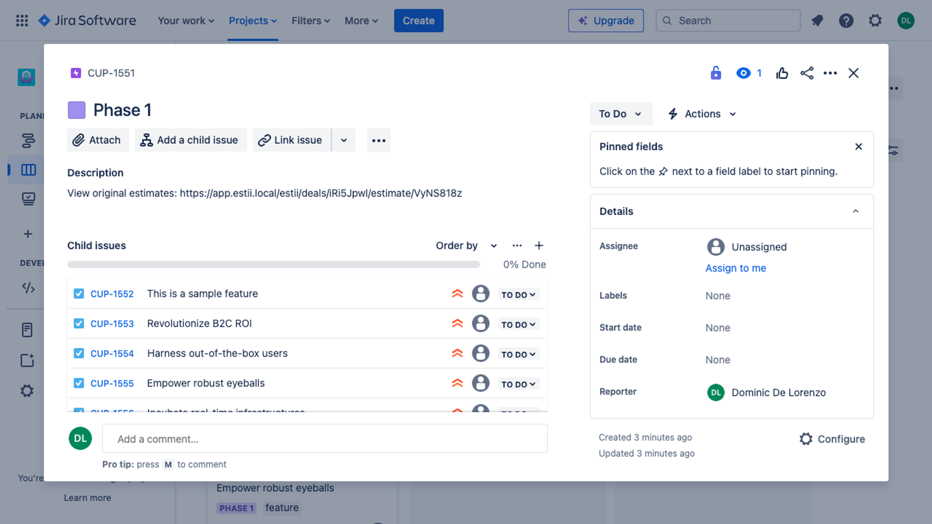932x524 pixels.
Task: Toggle checkbox for CUP-1552 child issue
Action: pos(78,293)
